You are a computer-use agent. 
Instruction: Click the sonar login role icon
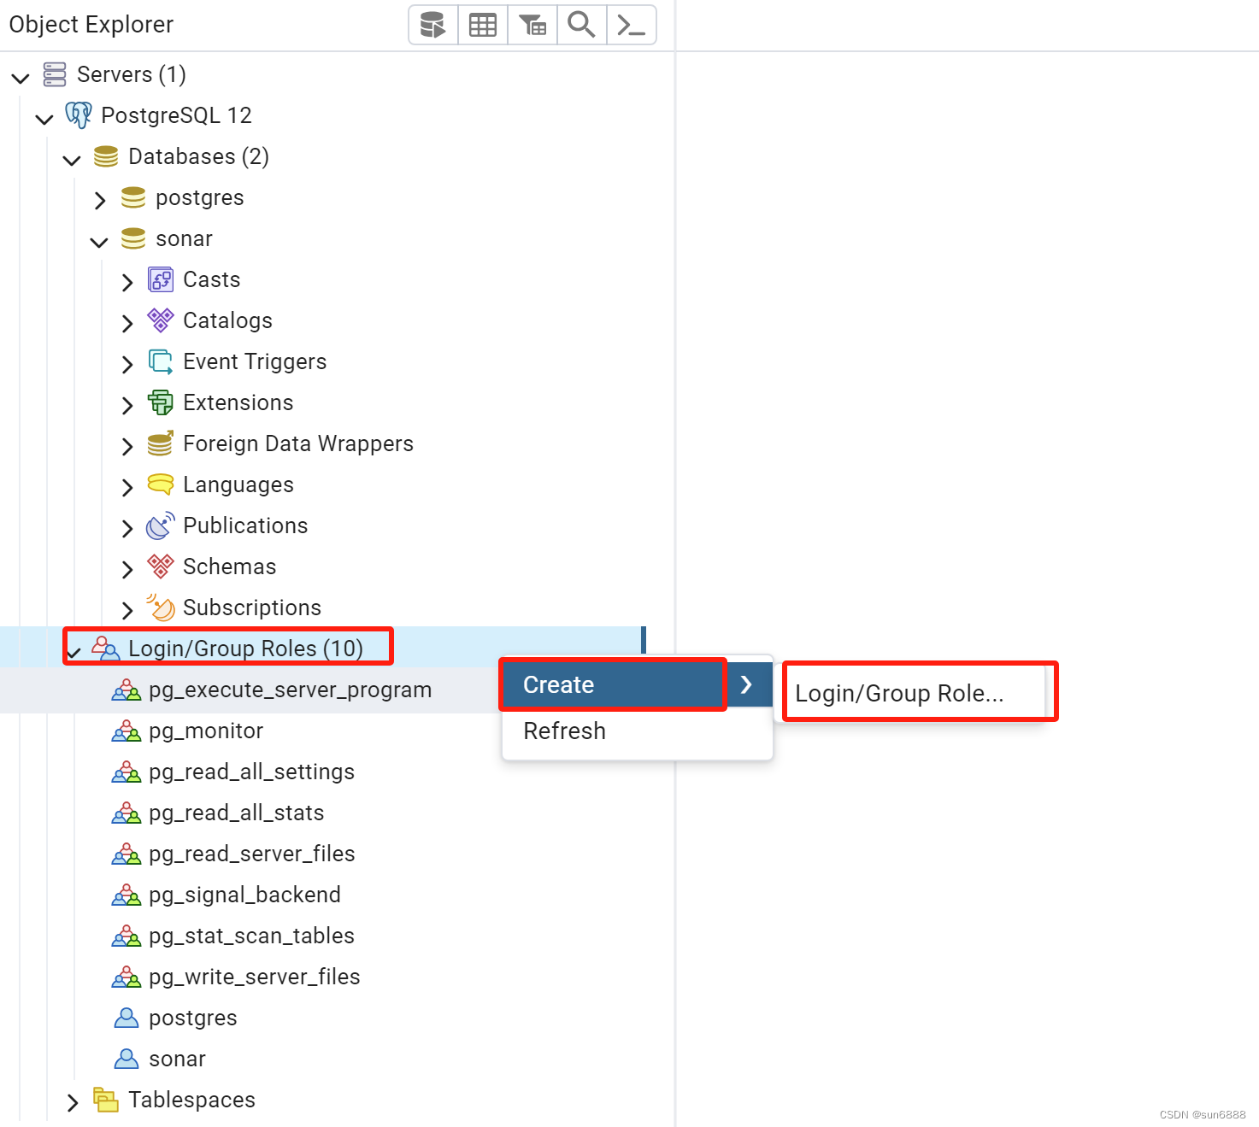[x=126, y=1059]
